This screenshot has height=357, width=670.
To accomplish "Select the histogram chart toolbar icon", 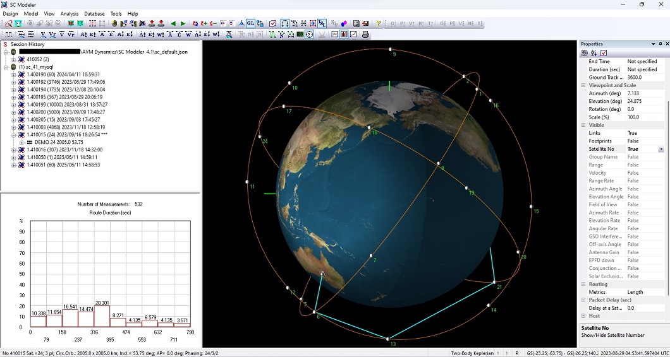I will 344,34.
